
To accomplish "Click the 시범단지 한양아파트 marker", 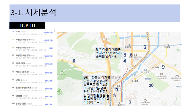I will click(x=162, y=74).
